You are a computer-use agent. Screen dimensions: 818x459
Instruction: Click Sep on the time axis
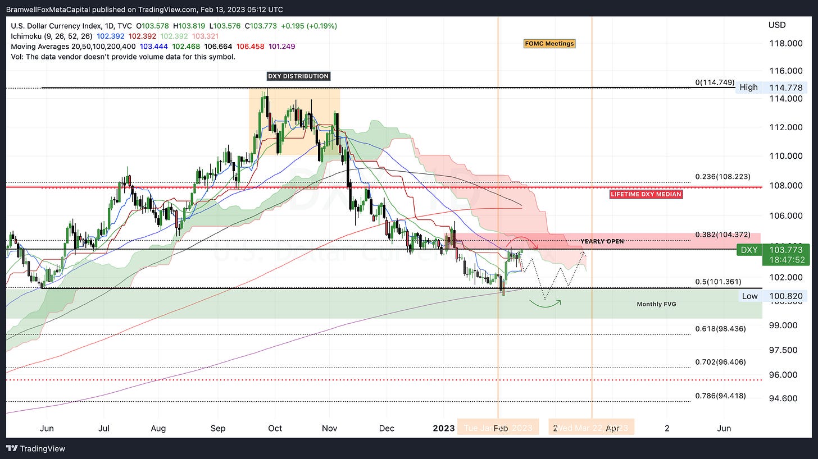218,428
